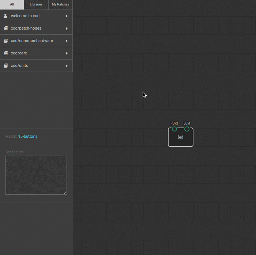The height and width of the screenshot is (255, 256).
Task: Switch to the All tab
Action: pos(12,4)
